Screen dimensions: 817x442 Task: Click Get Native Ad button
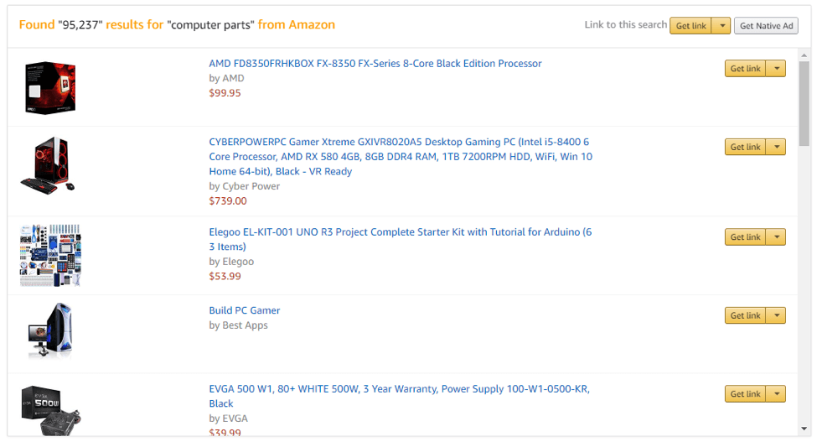(x=766, y=26)
